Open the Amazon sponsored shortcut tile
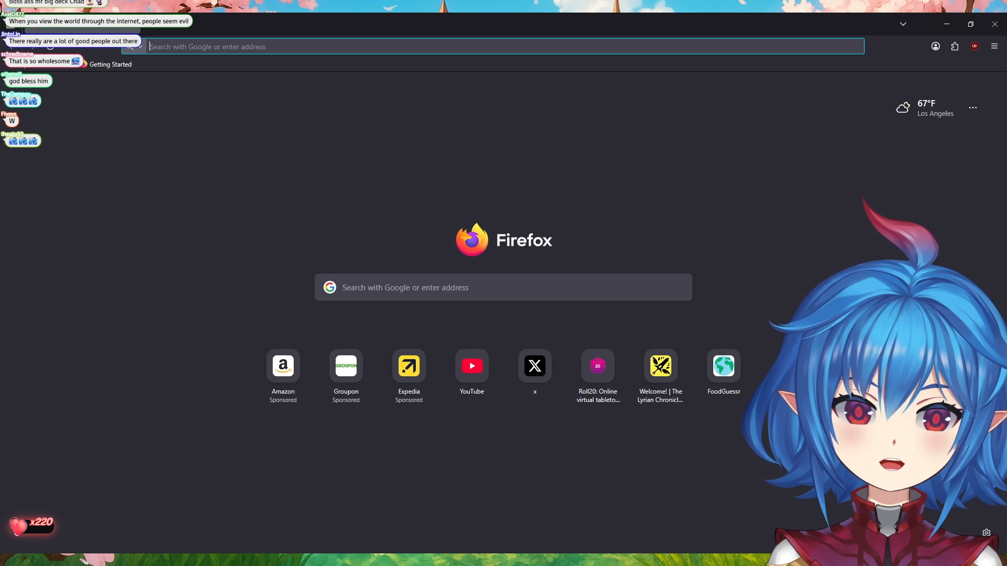This screenshot has height=566, width=1007. click(283, 366)
